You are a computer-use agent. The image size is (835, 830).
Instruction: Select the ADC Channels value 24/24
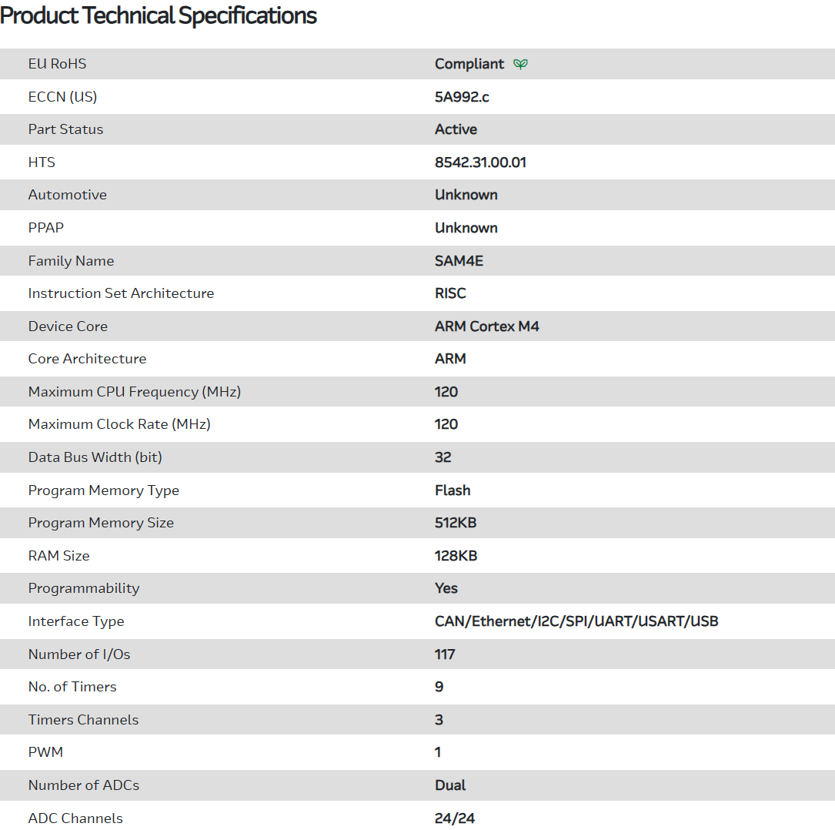pyautogui.click(x=454, y=818)
